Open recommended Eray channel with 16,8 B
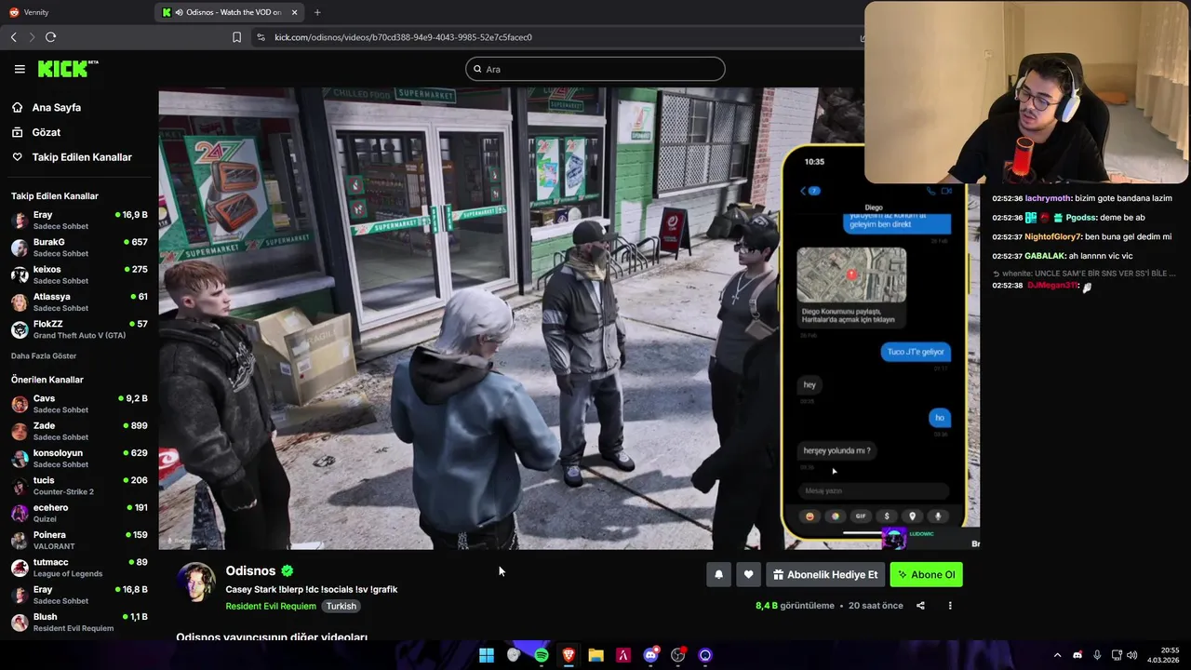 pyautogui.click(x=79, y=595)
